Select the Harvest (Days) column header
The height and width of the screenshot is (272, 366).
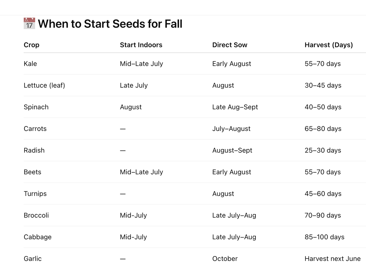pos(329,45)
